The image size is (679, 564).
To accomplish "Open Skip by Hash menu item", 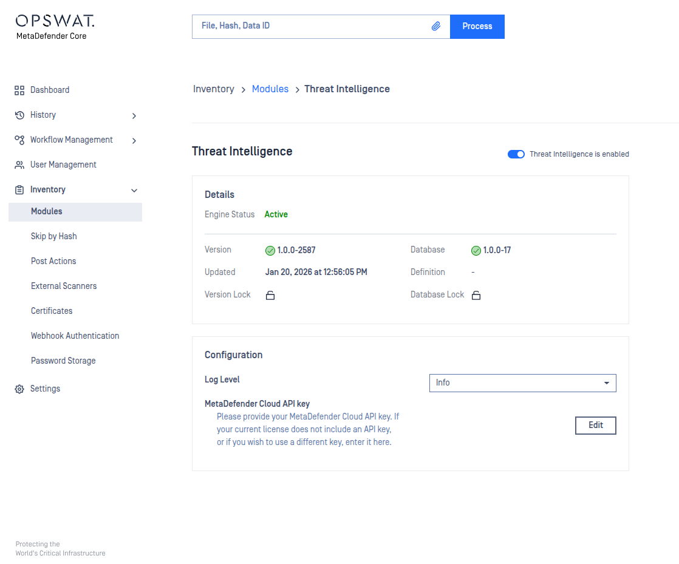I will pyautogui.click(x=54, y=236).
